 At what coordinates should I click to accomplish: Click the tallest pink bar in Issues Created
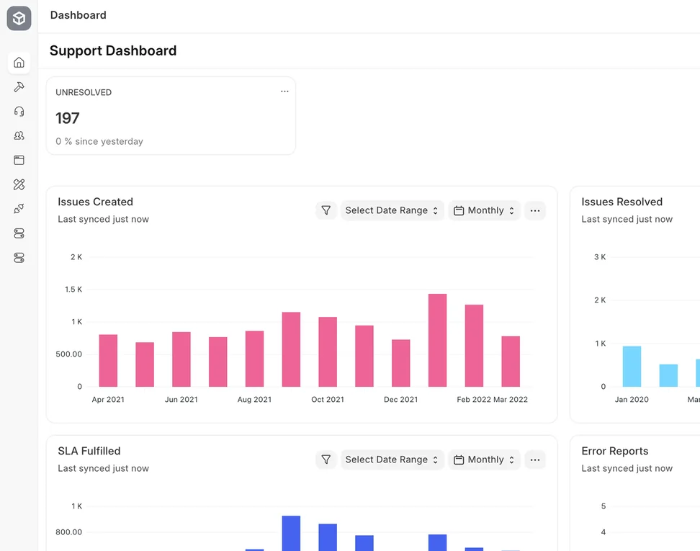click(437, 340)
